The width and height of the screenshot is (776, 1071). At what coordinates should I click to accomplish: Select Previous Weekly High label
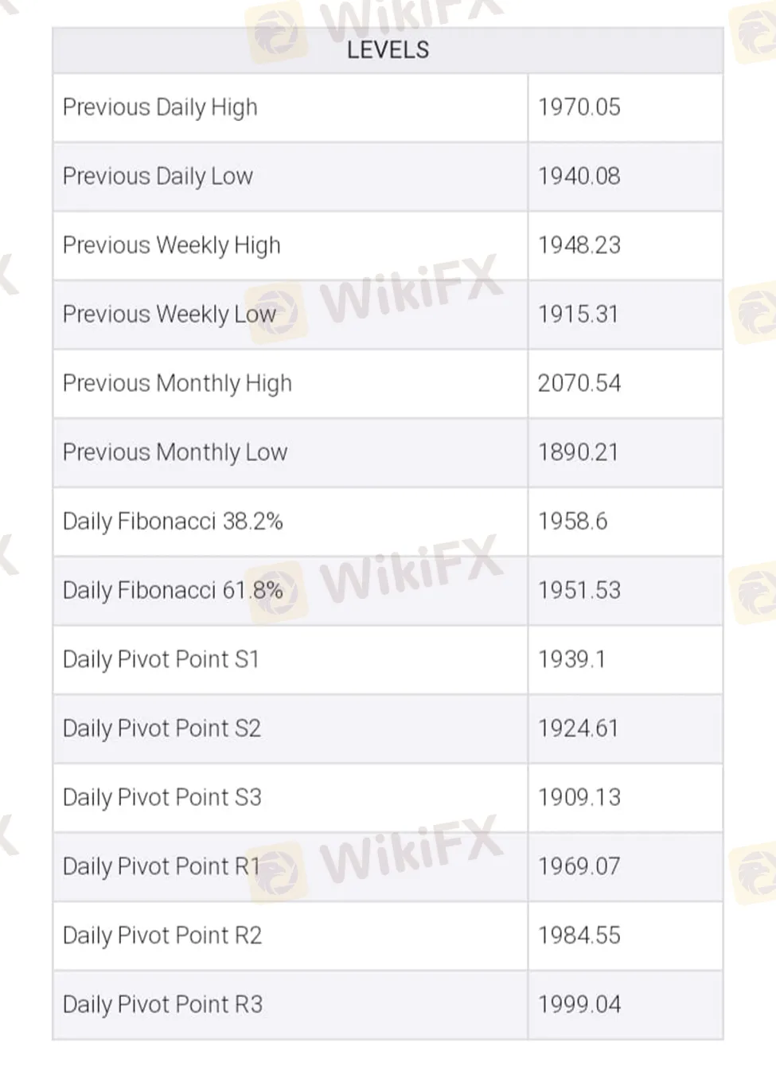[172, 245]
